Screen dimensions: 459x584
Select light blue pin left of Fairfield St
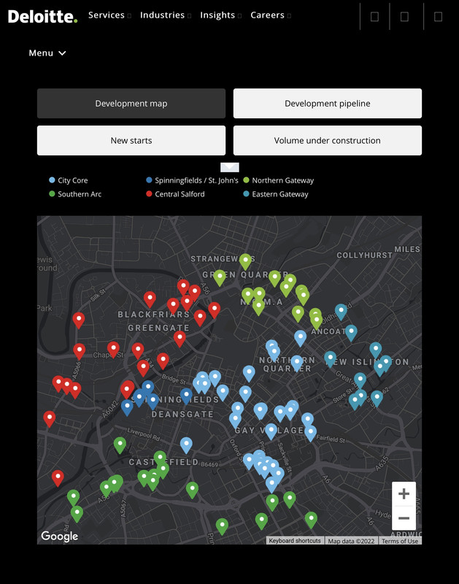coord(310,434)
